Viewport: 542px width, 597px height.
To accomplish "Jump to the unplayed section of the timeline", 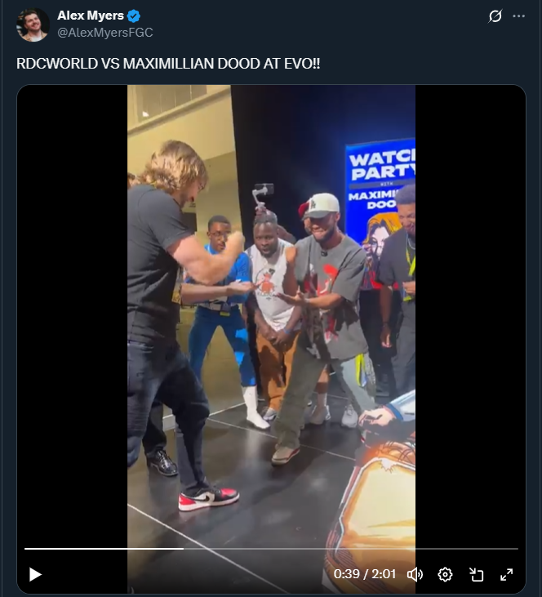I will [x=351, y=549].
